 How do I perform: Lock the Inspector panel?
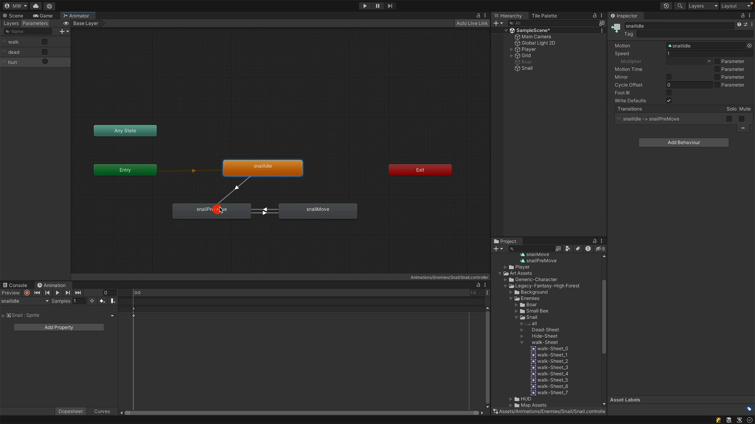(743, 16)
